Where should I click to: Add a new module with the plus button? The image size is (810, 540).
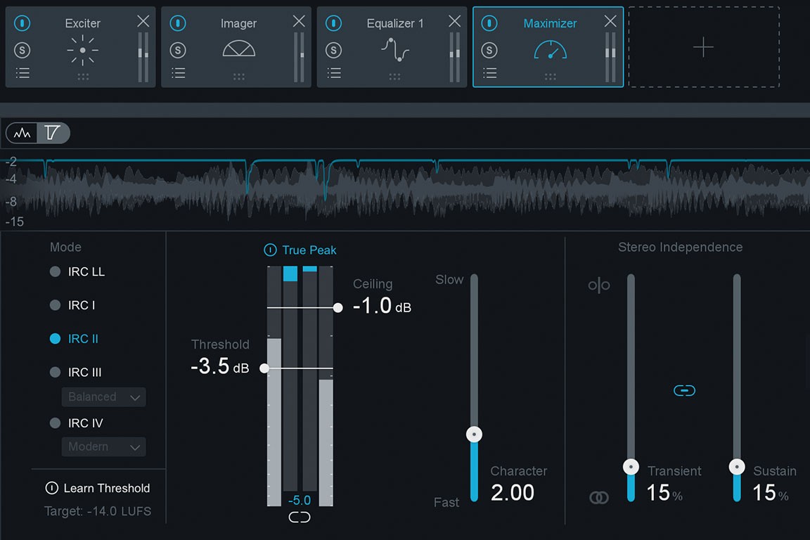click(703, 47)
